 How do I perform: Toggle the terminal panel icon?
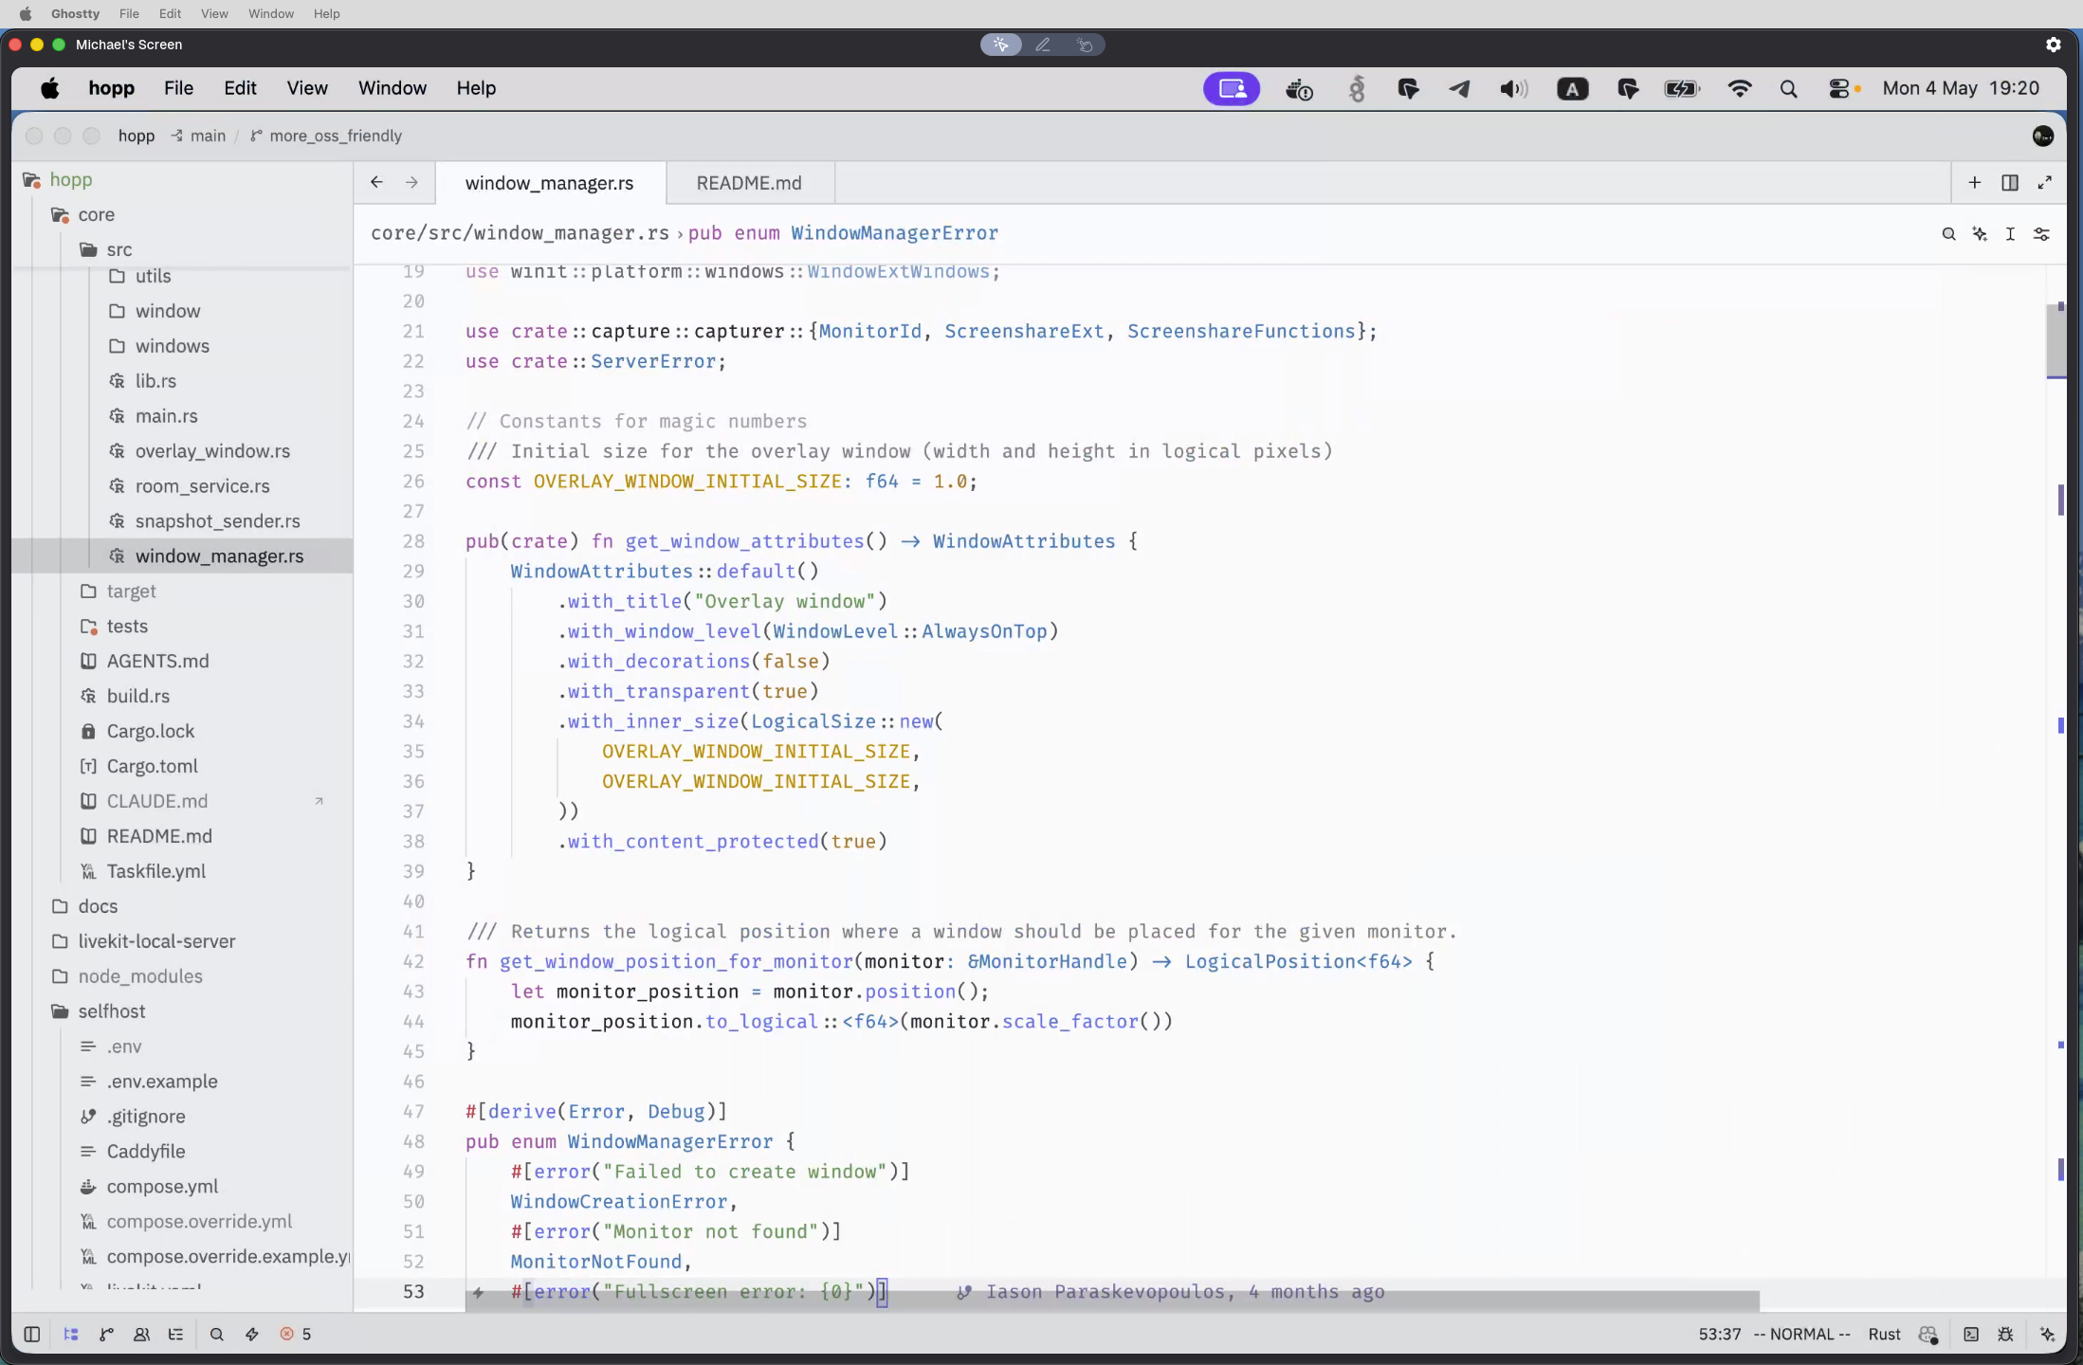coord(1971,1335)
